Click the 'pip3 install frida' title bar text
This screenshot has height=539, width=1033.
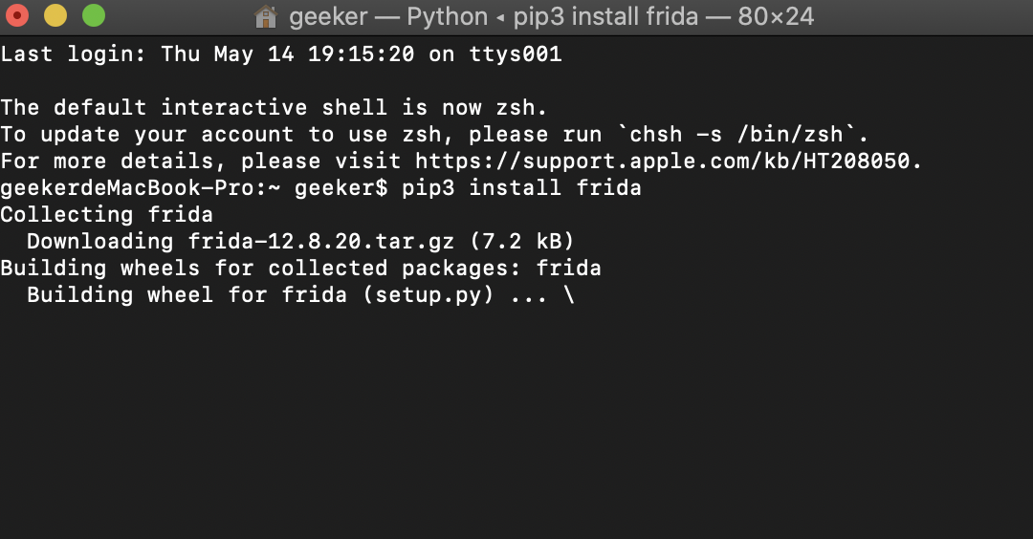tap(605, 16)
